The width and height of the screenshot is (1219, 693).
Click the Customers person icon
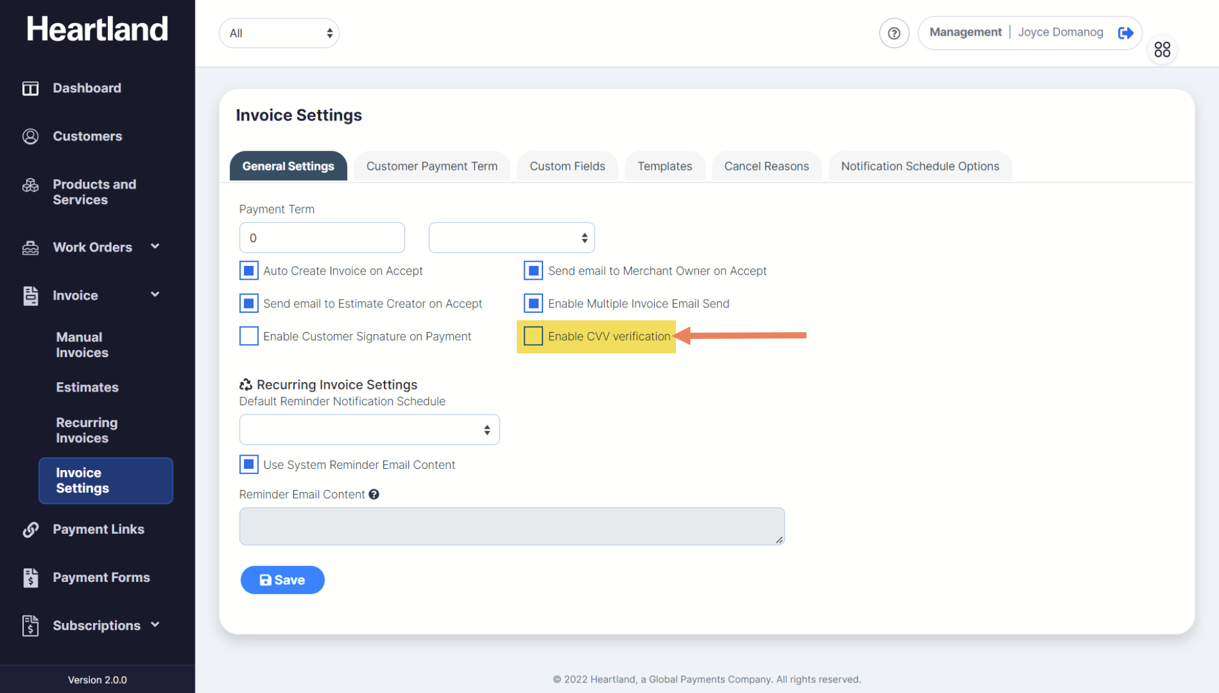click(x=30, y=136)
